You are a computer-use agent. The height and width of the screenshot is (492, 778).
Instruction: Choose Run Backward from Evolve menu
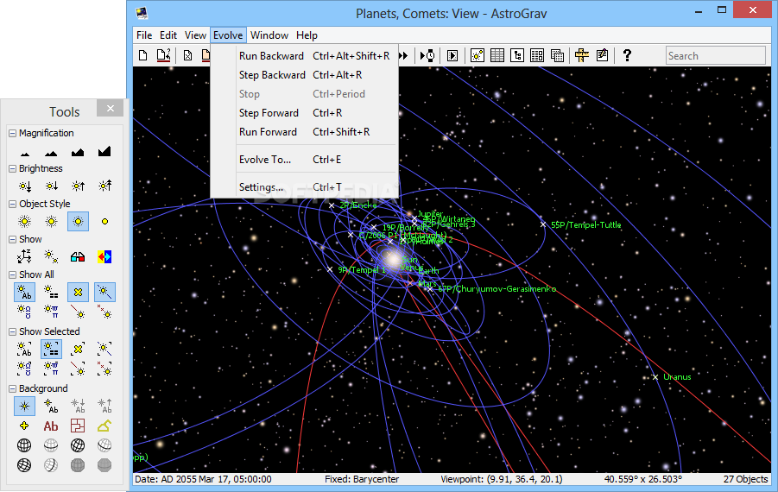305,56
